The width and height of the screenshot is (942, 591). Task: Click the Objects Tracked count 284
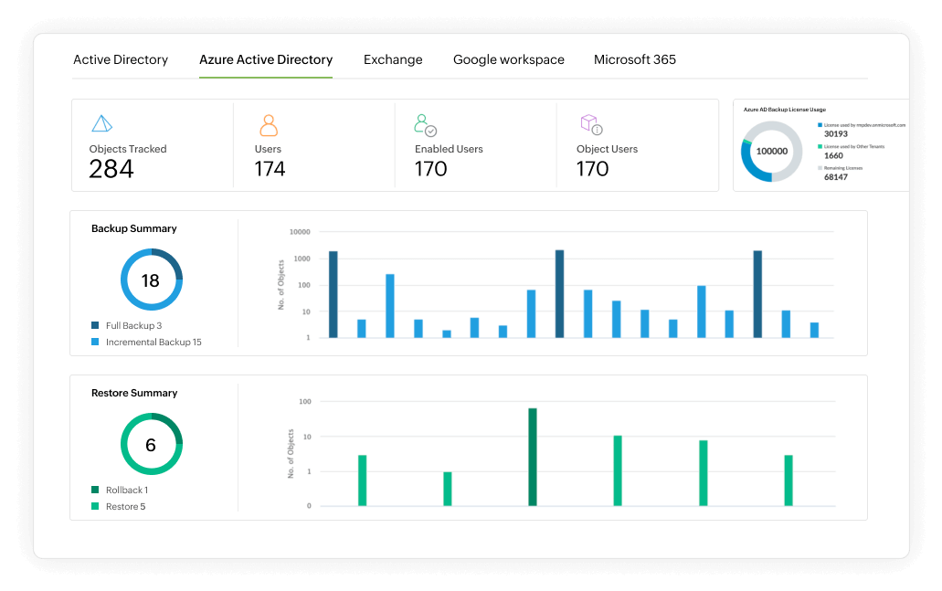coord(111,168)
